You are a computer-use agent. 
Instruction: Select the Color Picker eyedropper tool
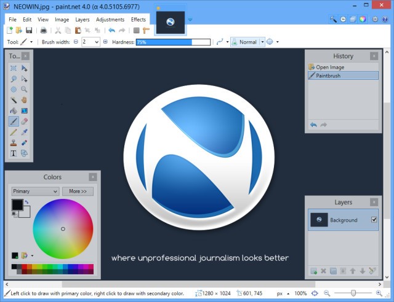click(24, 132)
